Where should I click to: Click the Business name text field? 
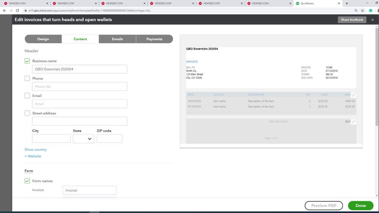coord(80,69)
